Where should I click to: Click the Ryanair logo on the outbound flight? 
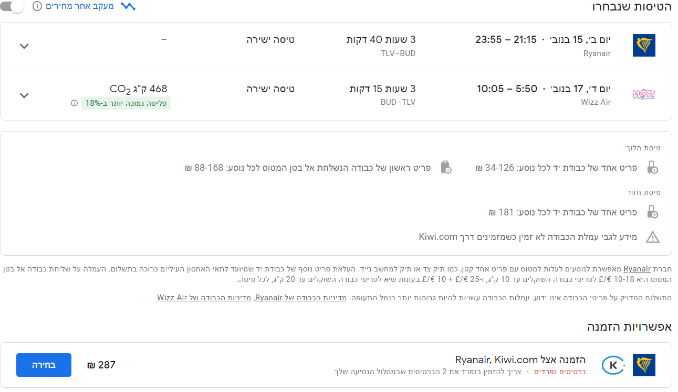644,46
